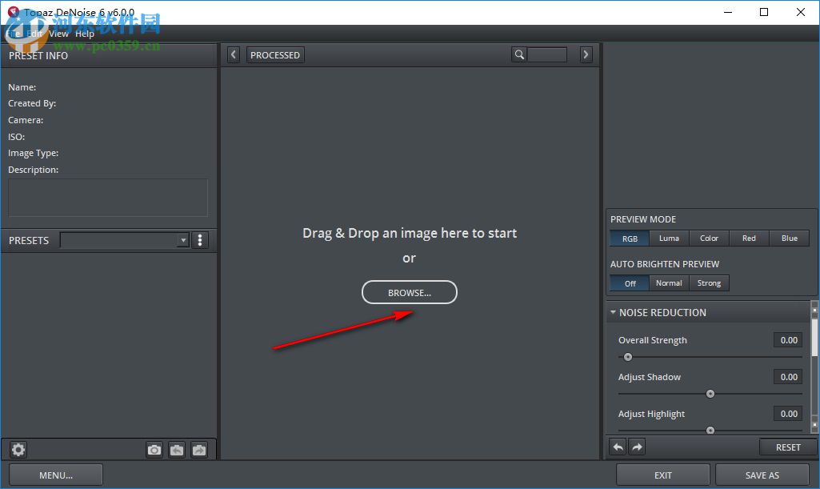Click the zoom percentage input field
Viewport: 820px width, 489px height.
click(x=547, y=54)
